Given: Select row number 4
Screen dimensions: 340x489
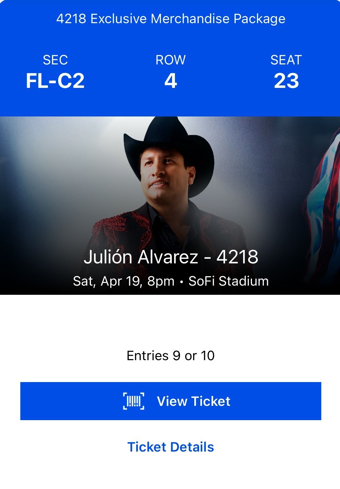Looking at the screenshot, I should coord(170,81).
